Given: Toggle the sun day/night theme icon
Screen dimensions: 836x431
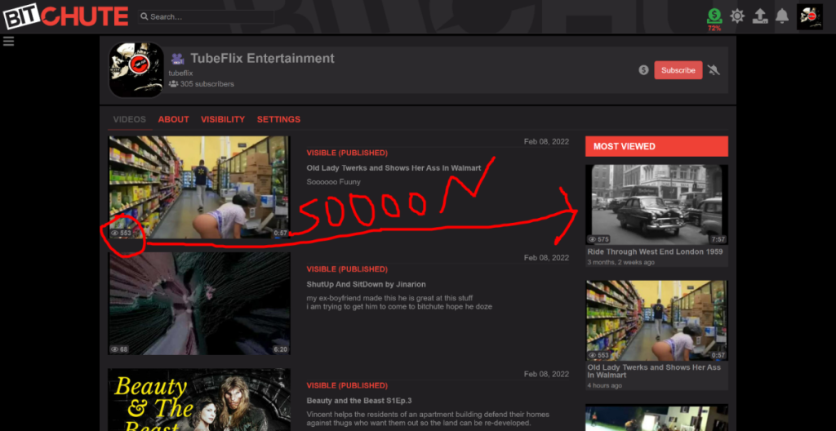Looking at the screenshot, I should [x=737, y=16].
